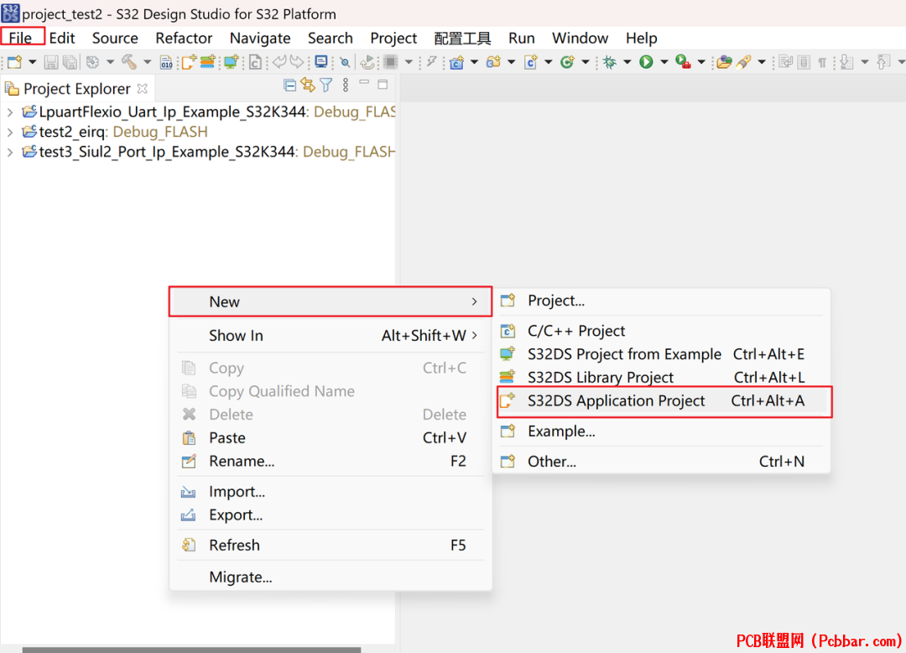Viewport: 906px width, 653px height.
Task: Click the S32DS Project from Example toolbar icon
Action: (x=232, y=62)
